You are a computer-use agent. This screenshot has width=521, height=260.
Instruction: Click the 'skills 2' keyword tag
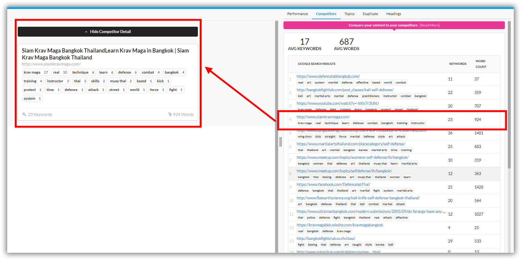[98, 81]
